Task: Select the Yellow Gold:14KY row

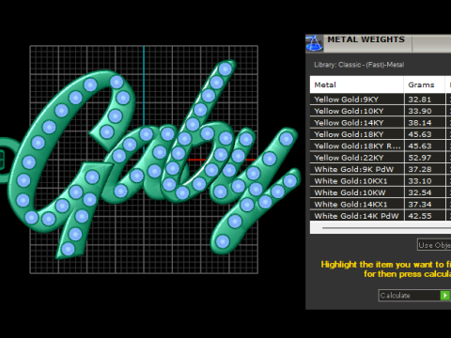Action: 381,123
